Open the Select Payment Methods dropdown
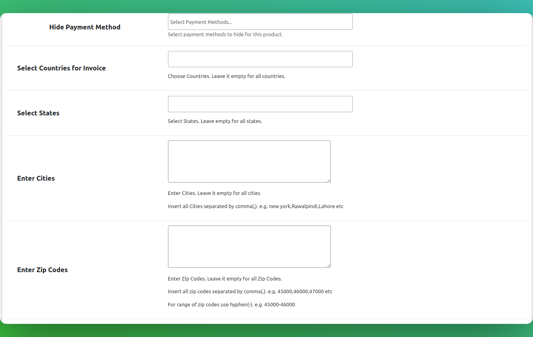The height and width of the screenshot is (337, 533). tap(260, 22)
